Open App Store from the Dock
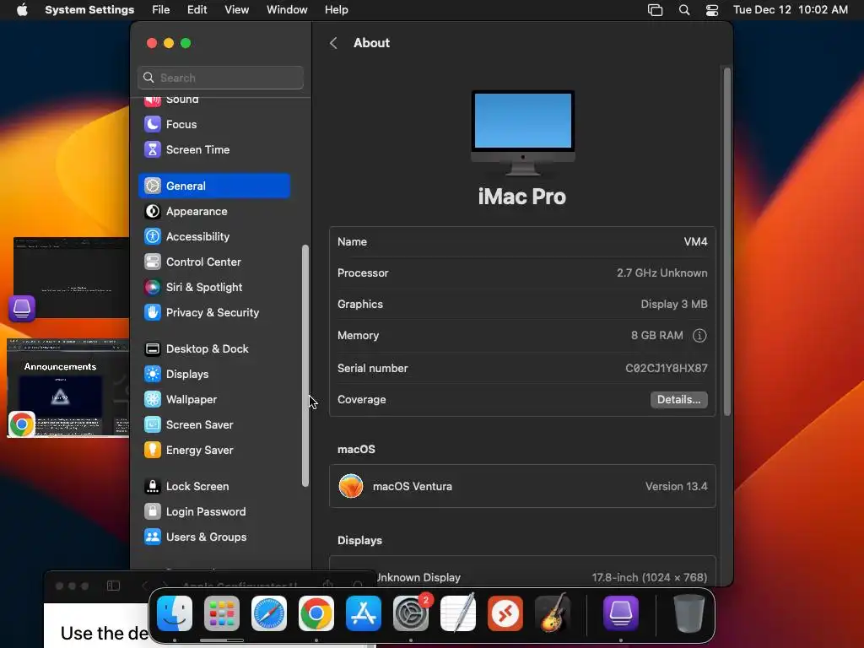 [364, 613]
